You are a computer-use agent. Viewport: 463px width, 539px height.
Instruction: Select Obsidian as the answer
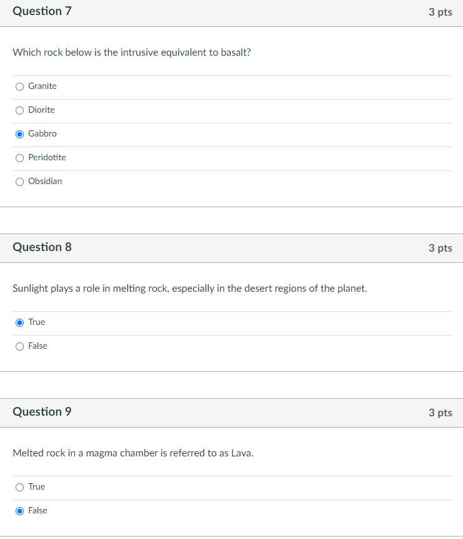(19, 182)
